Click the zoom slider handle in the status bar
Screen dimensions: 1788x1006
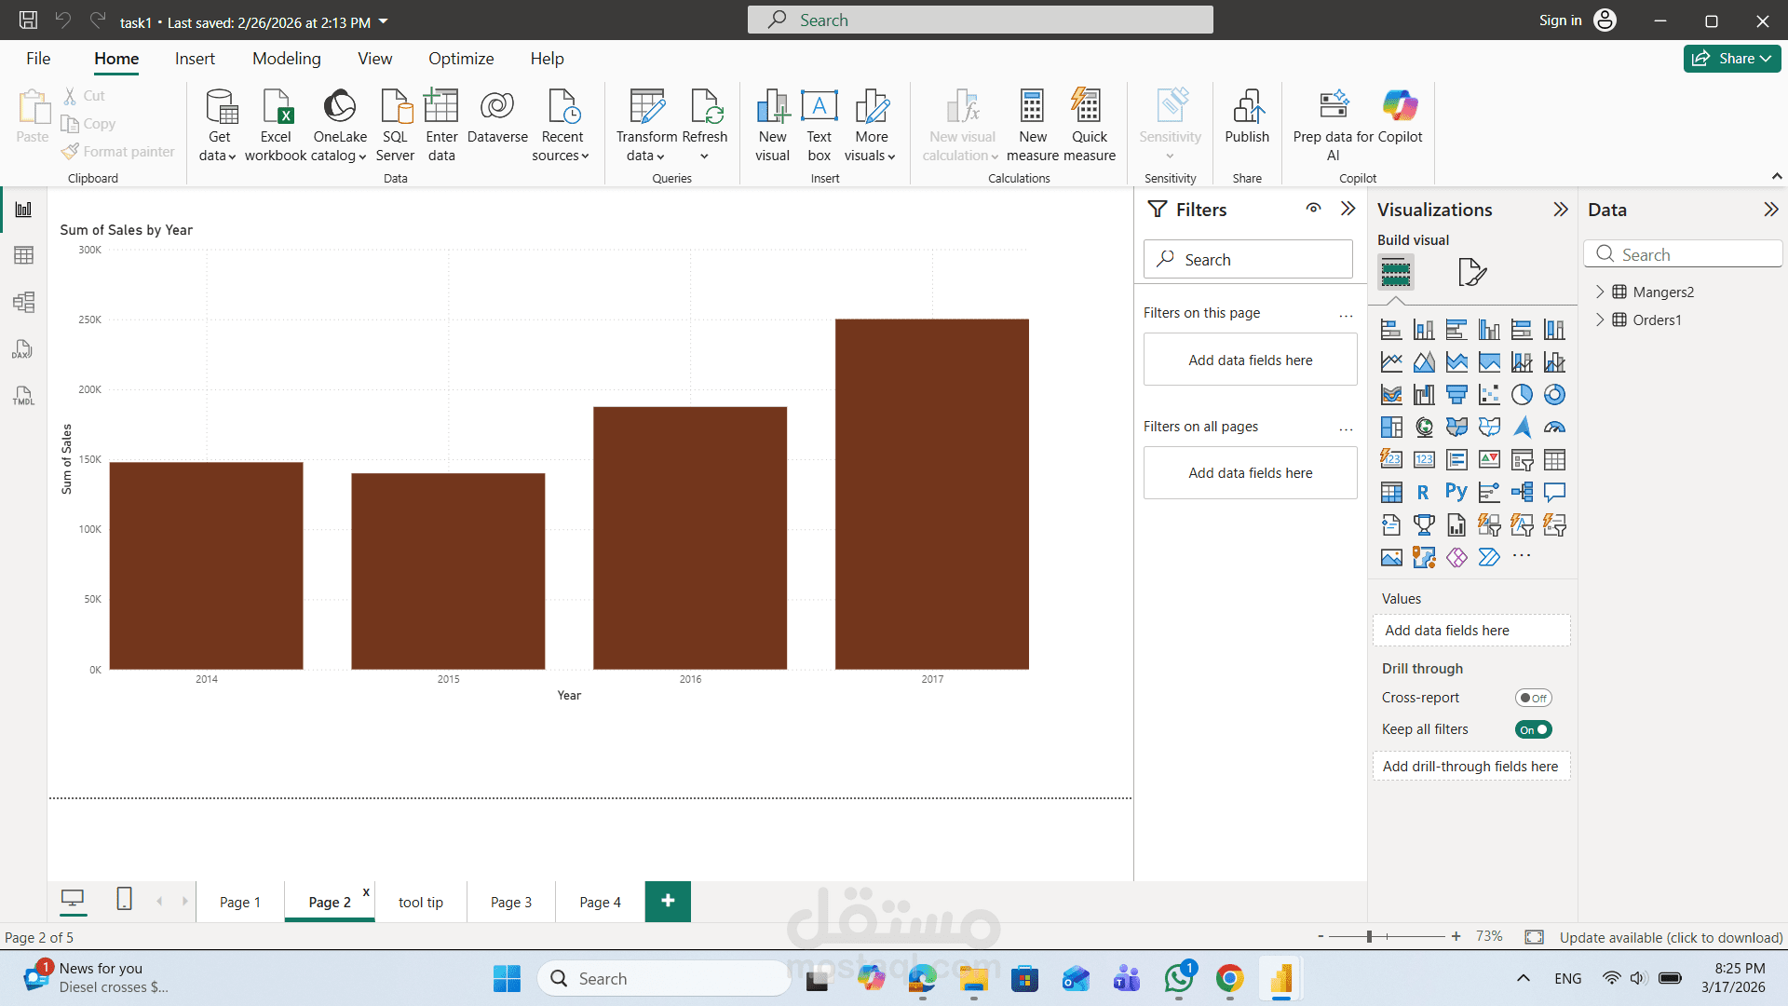click(1369, 936)
